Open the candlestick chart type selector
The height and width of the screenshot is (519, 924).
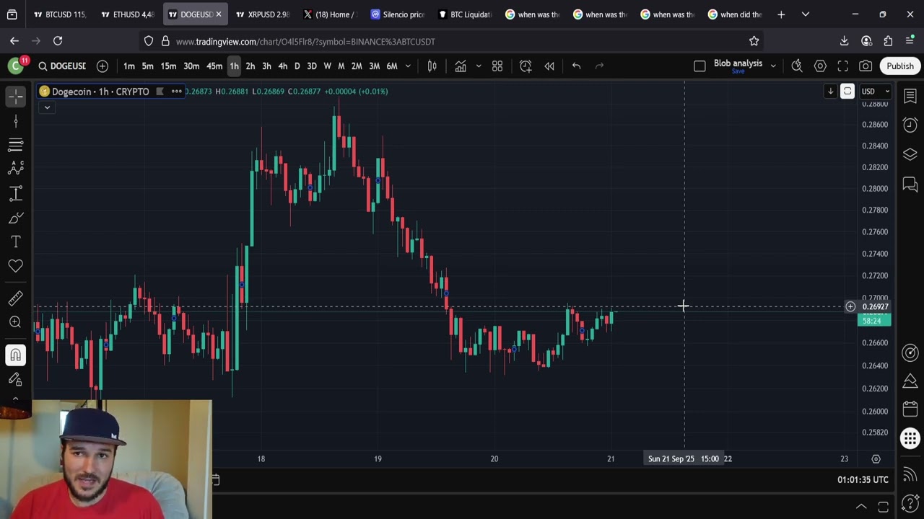[x=432, y=66]
